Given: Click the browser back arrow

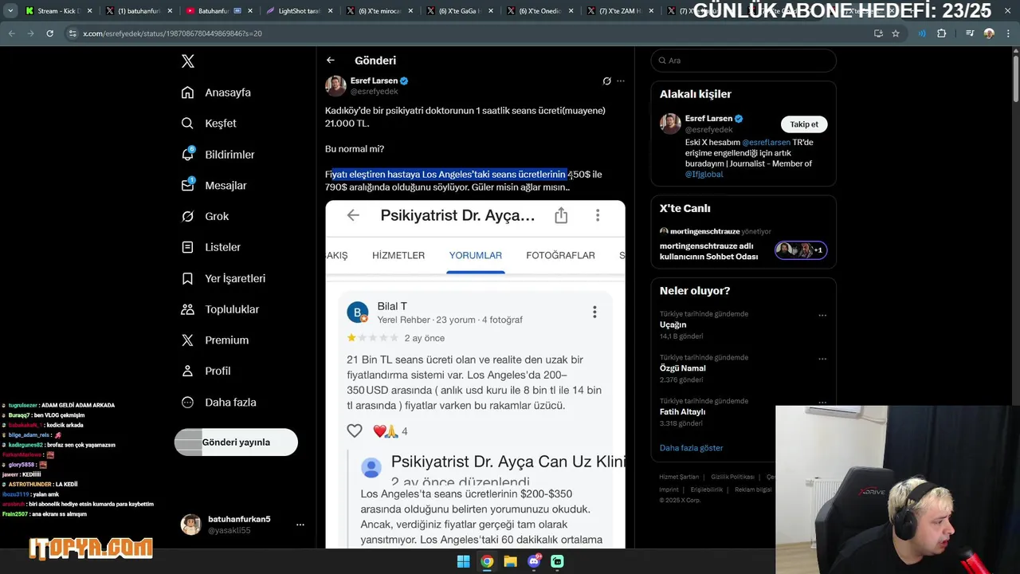Looking at the screenshot, I should pos(11,33).
